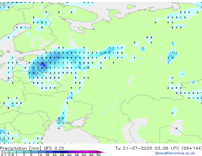The image size is (202, 156).
Task: Click the 'Precipitation [mm]' title text
Action: coord(21,148)
